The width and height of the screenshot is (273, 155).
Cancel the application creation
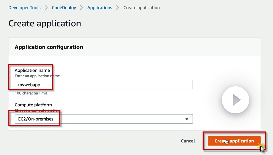(x=188, y=141)
